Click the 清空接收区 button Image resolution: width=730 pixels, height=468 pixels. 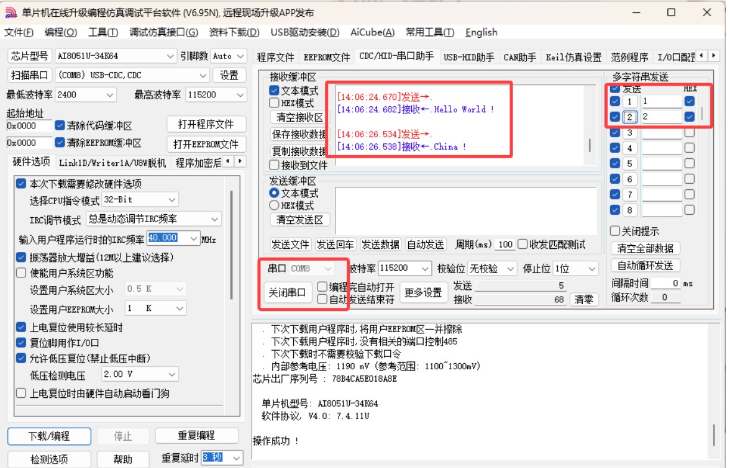[x=299, y=117]
